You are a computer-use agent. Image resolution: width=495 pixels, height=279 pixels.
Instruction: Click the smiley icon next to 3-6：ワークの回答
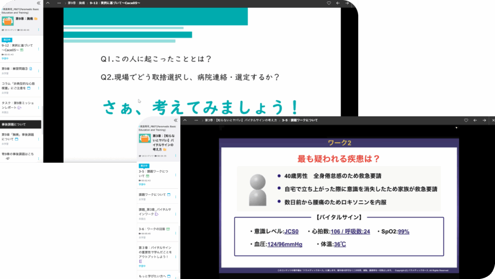[x=168, y=229]
